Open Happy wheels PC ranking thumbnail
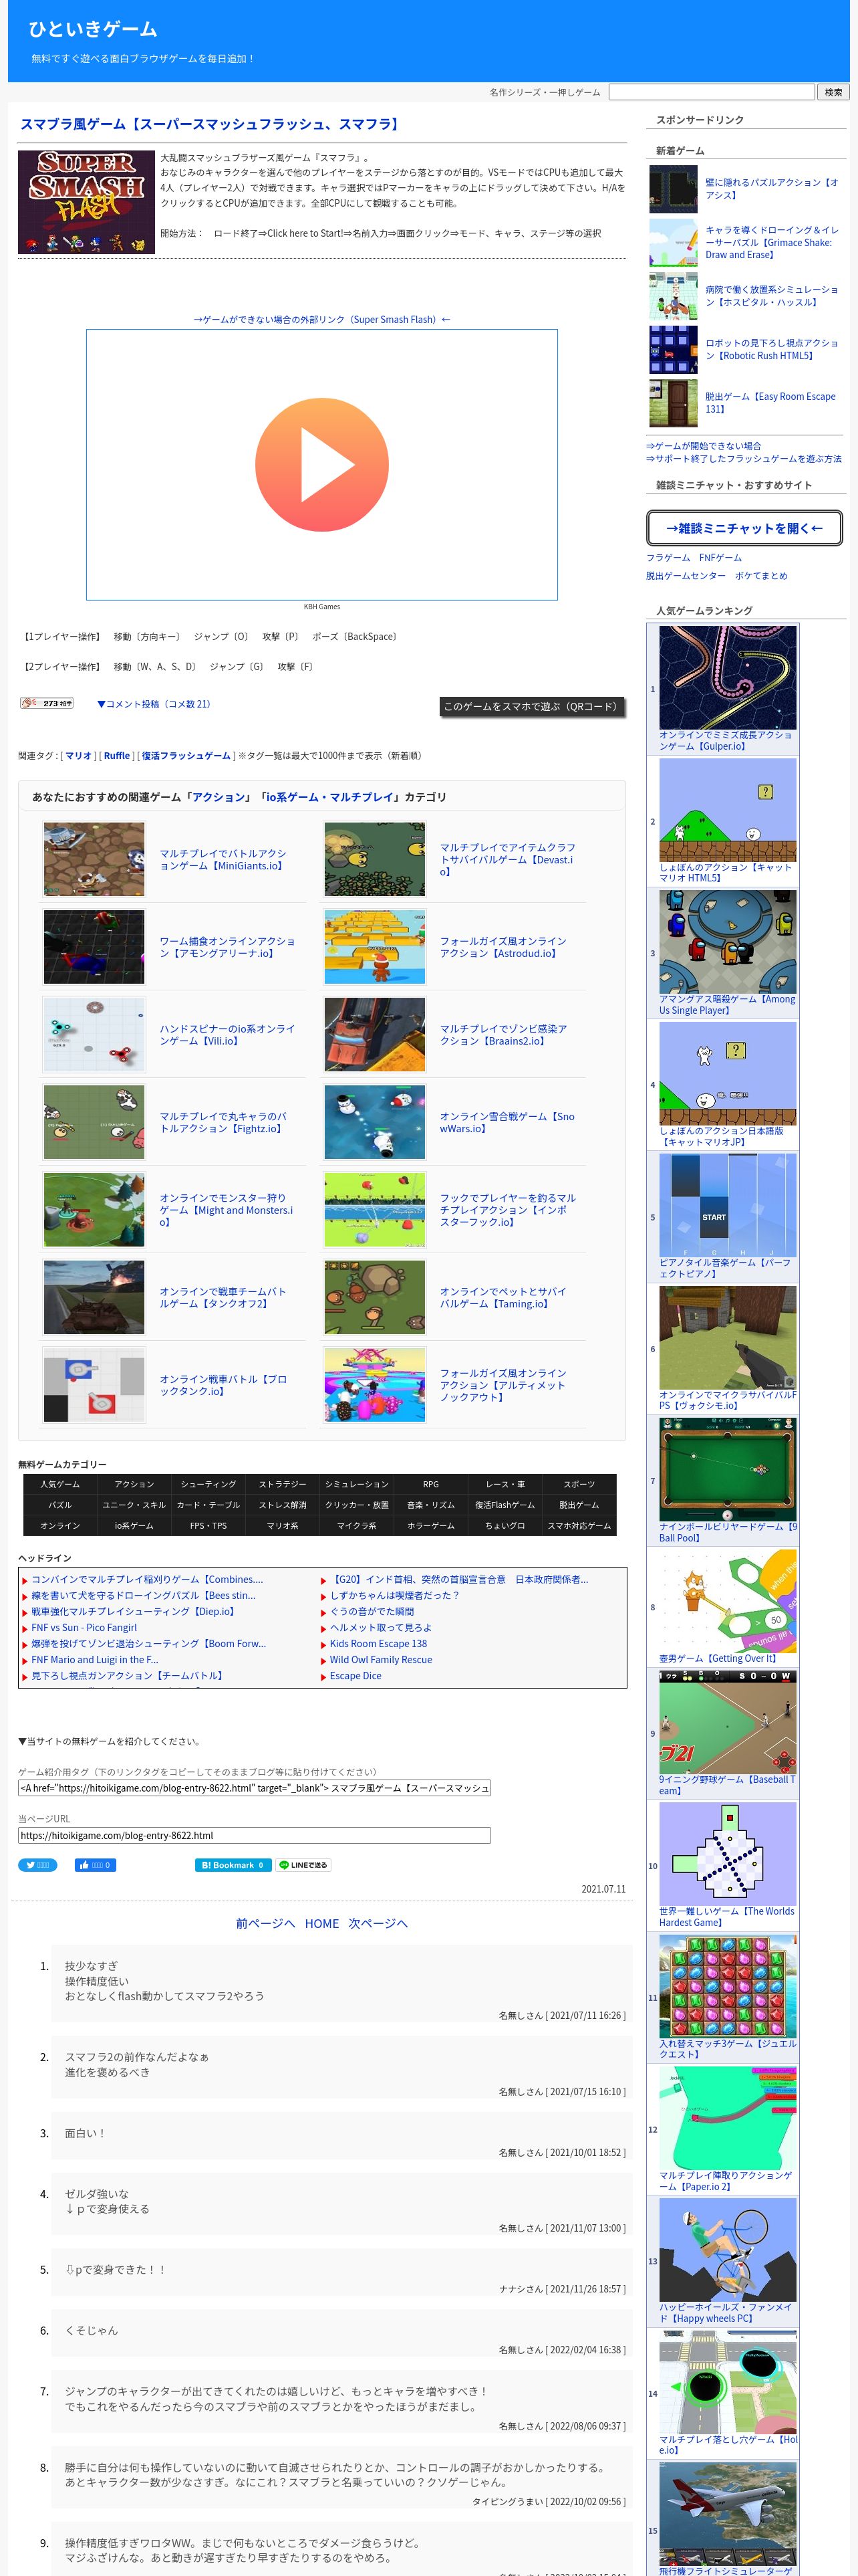The image size is (858, 2576). pos(727,2250)
